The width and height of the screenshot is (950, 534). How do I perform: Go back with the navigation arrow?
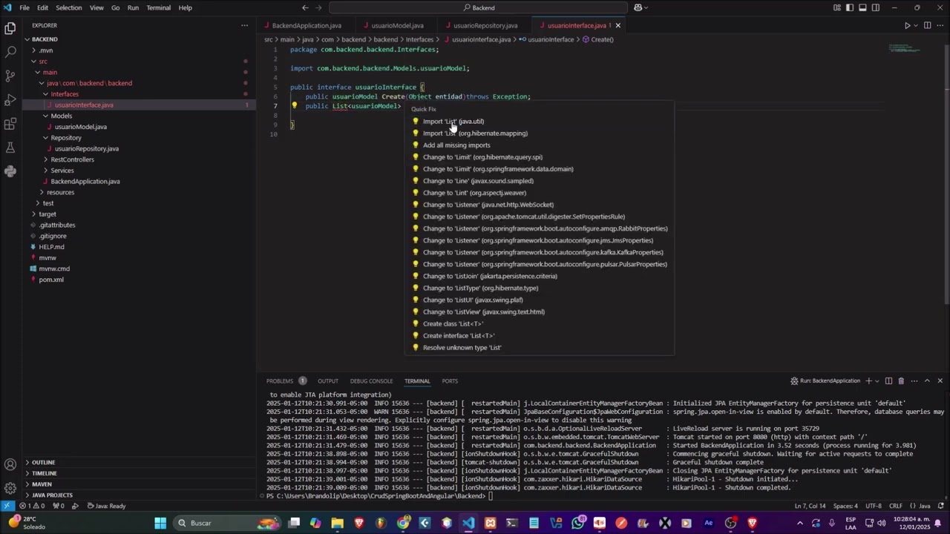click(x=305, y=7)
